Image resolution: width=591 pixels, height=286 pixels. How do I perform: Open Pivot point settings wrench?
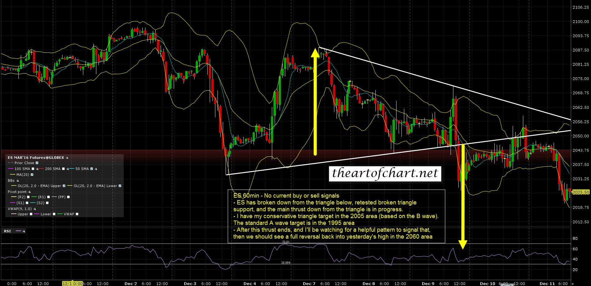(x=30, y=192)
